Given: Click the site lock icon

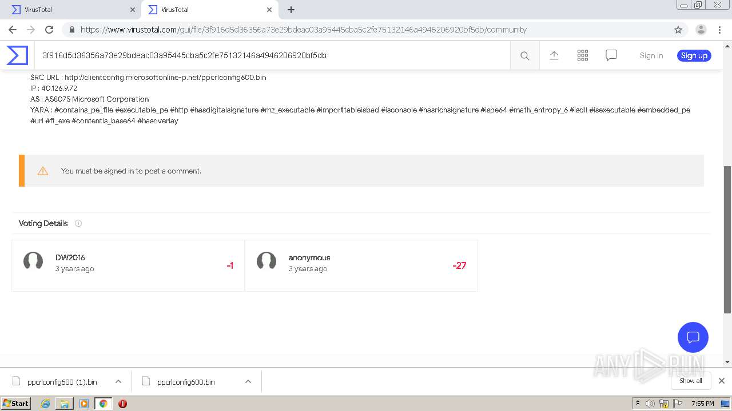Looking at the screenshot, I should point(71,30).
